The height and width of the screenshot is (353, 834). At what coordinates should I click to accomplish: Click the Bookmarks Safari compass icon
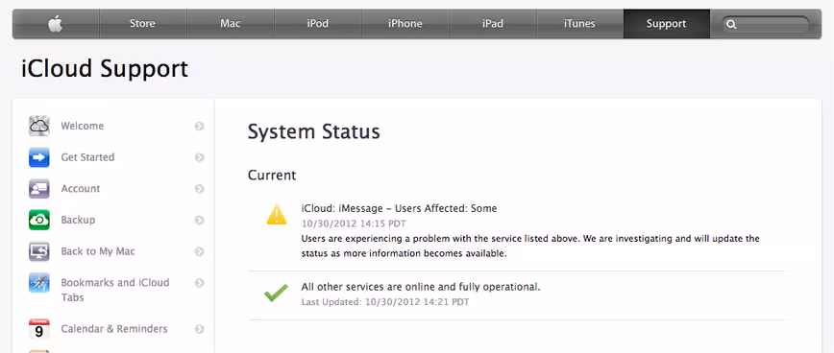coord(39,283)
